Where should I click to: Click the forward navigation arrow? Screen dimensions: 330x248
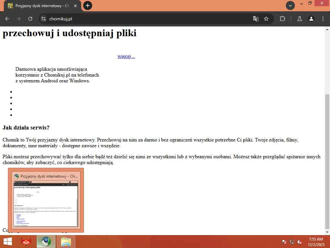19,19
